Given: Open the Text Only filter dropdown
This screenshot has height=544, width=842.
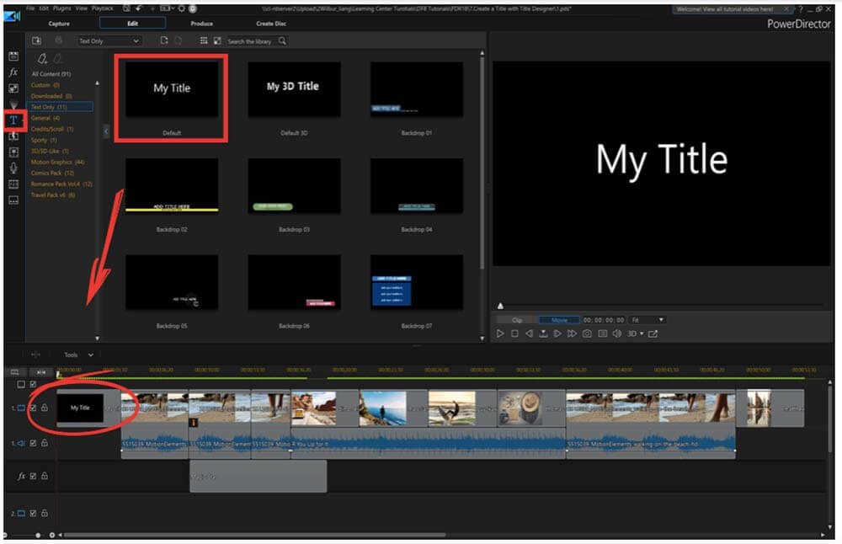Looking at the screenshot, I should pos(109,40).
